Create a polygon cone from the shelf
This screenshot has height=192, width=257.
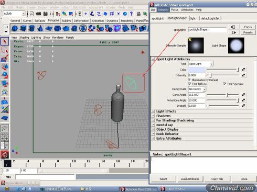40,28
